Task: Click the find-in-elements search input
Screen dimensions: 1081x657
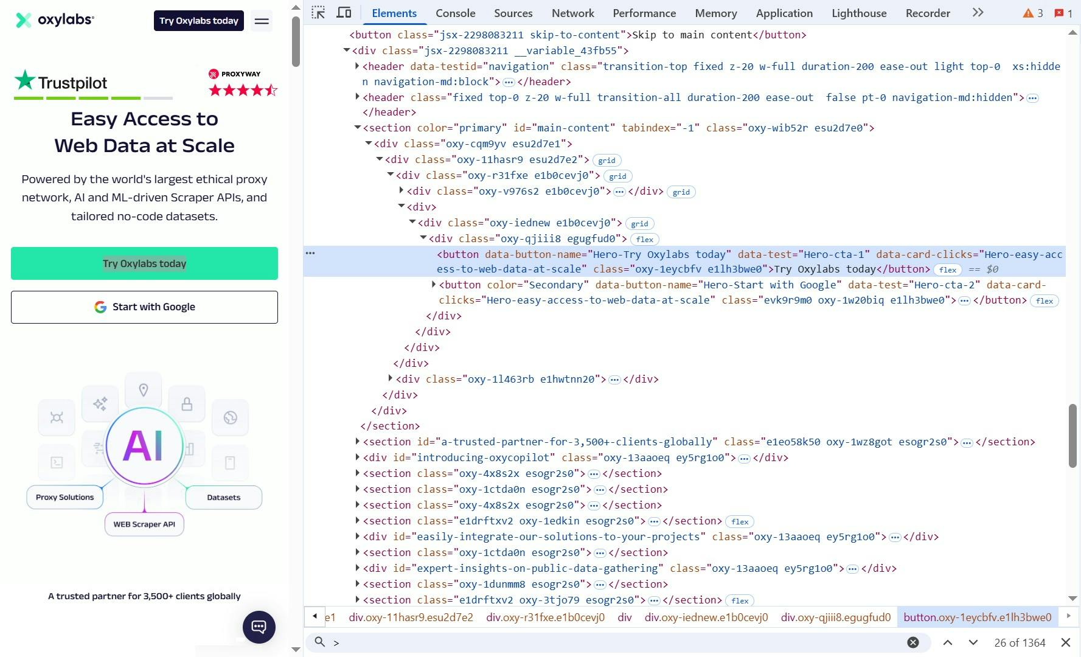Action: coord(614,642)
